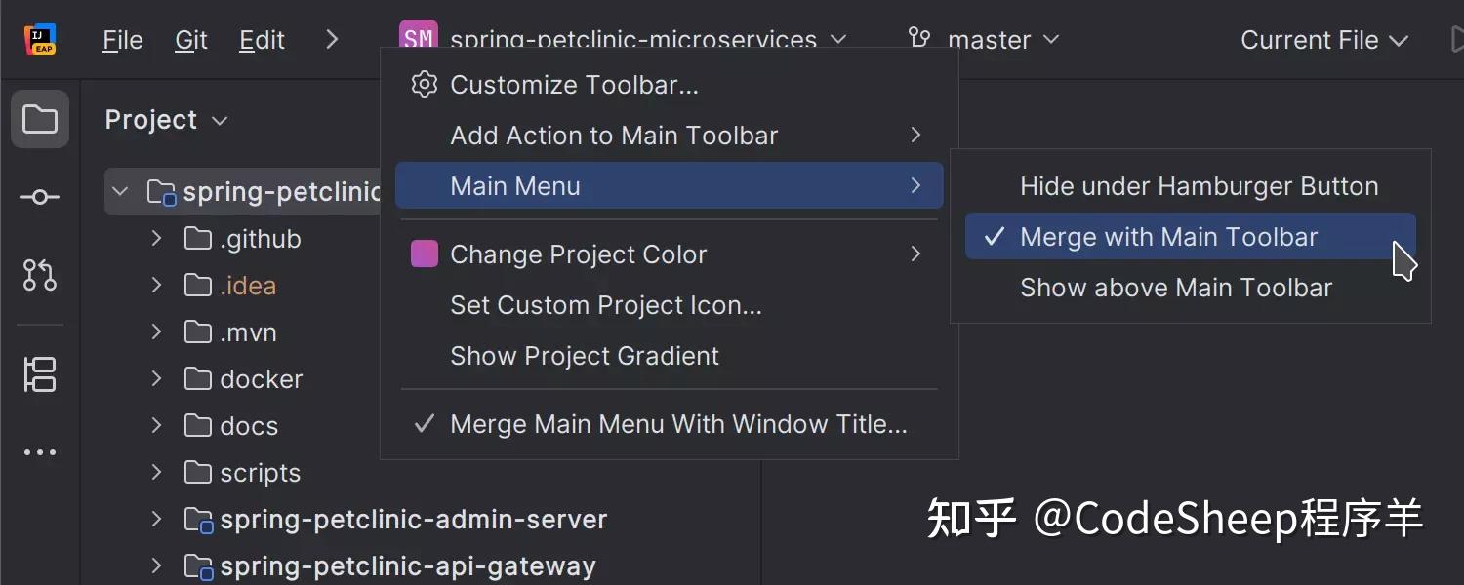Screen dimensions: 1464x585
Task: Open the Structure tool window
Action: 40,374
